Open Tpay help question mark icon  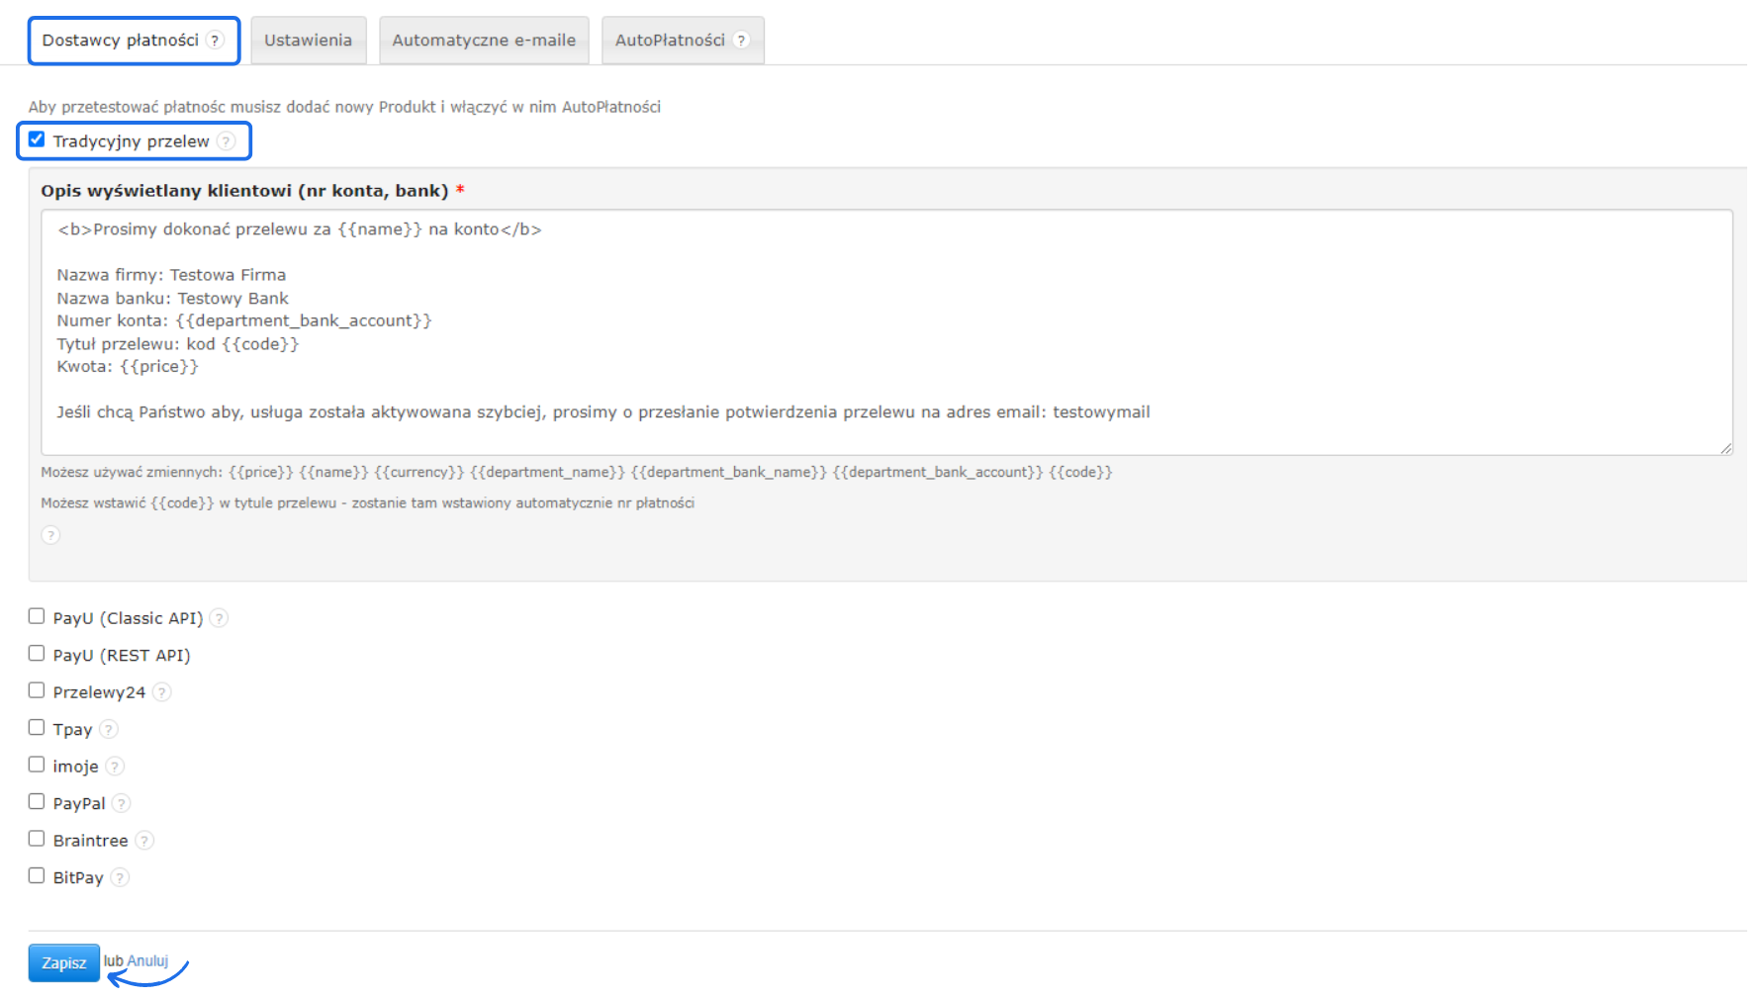(109, 729)
